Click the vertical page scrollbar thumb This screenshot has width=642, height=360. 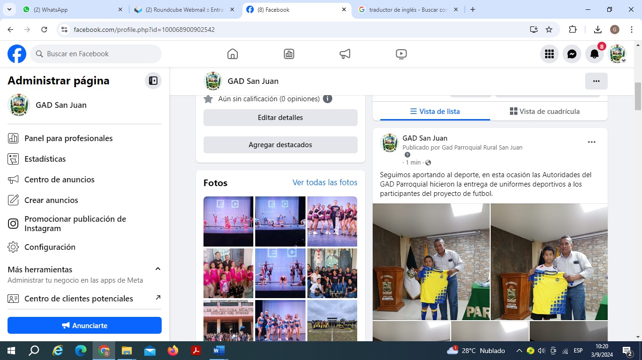pos(638,96)
